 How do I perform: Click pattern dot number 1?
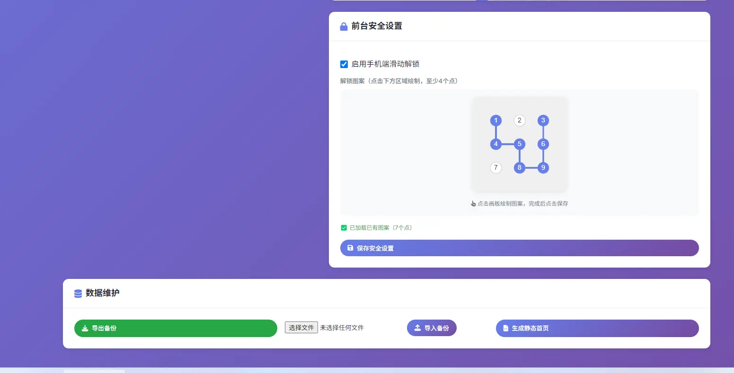496,121
